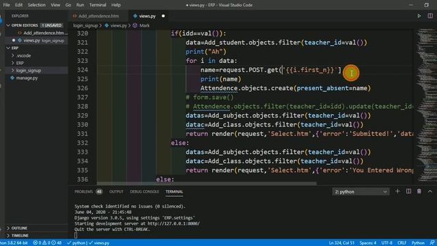Image resolution: width=437 pixels, height=246 pixels.
Task: Split the terminal
Action: (408, 191)
